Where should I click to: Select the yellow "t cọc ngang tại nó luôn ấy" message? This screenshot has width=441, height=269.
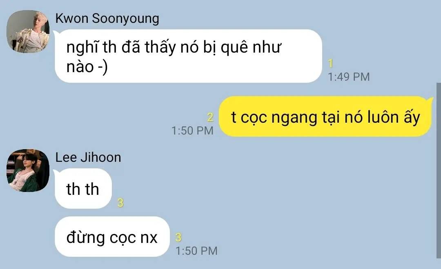(325, 117)
